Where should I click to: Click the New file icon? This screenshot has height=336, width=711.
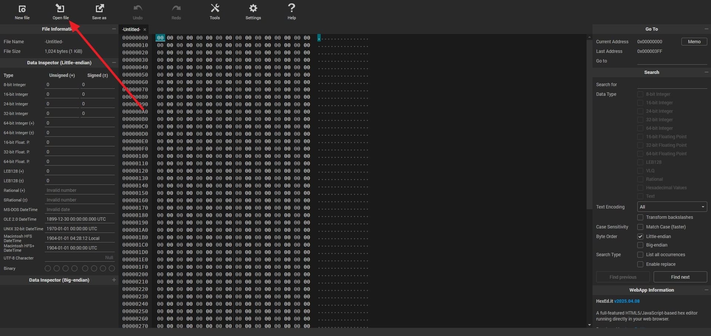[x=22, y=9]
